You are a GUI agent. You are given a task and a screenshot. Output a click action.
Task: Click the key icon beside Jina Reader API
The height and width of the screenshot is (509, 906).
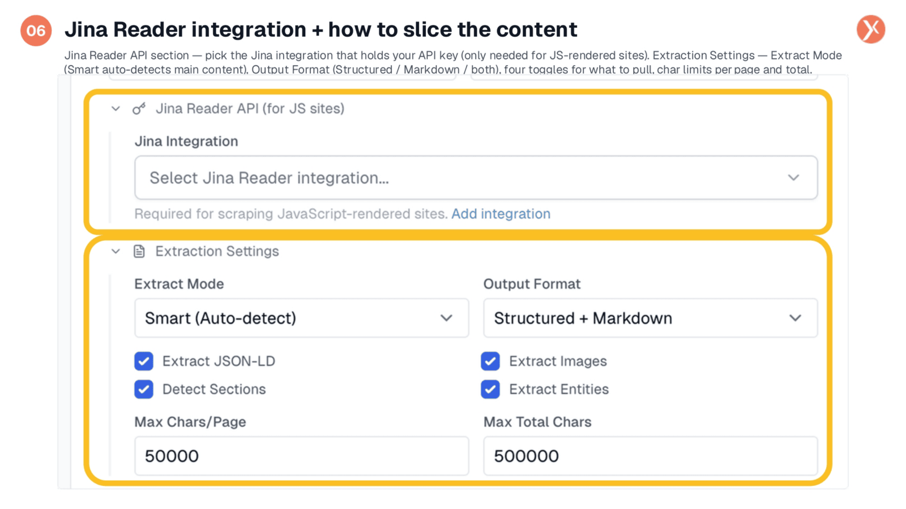point(139,109)
